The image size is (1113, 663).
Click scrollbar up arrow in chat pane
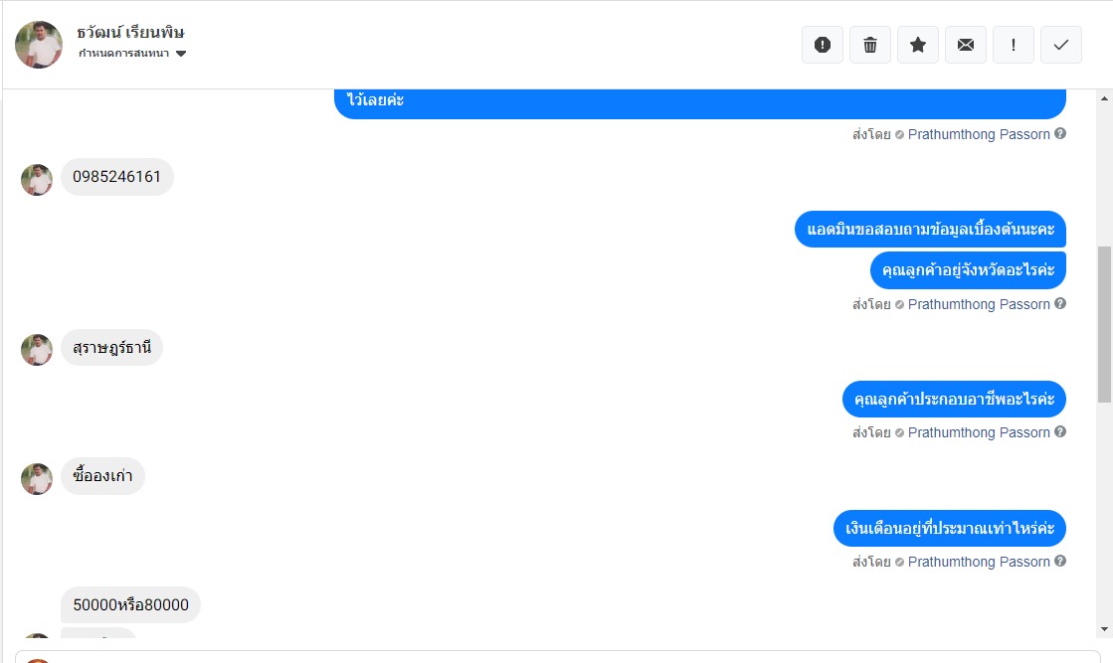tap(1104, 97)
